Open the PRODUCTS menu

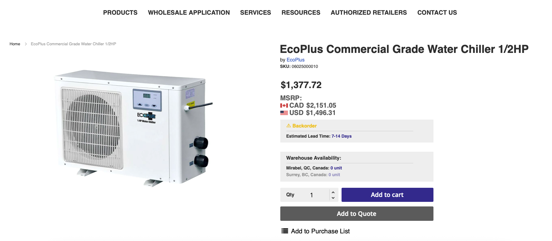120,13
